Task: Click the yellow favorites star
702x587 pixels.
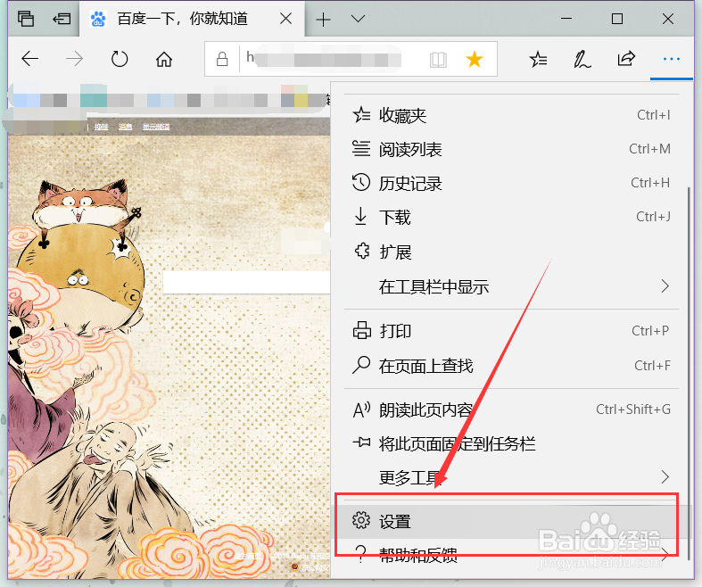Action: click(475, 59)
